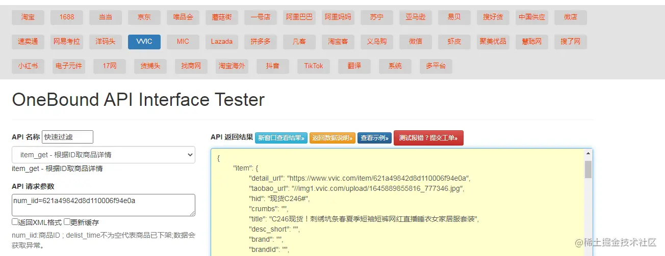Screen dimensions: 665x256
Task: Open the 京东 platform tab
Action: (x=144, y=17)
